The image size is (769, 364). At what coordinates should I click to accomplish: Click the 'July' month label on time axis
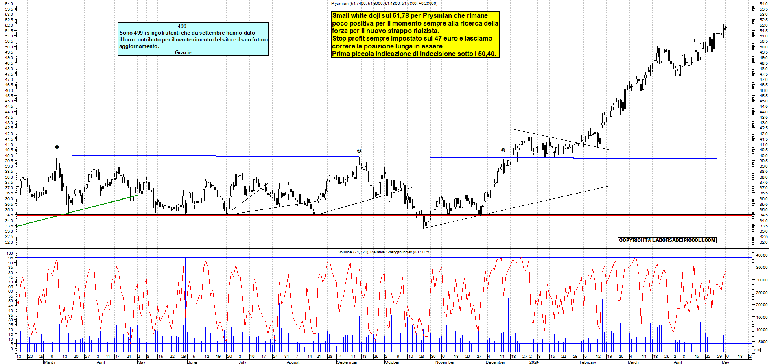(242, 362)
